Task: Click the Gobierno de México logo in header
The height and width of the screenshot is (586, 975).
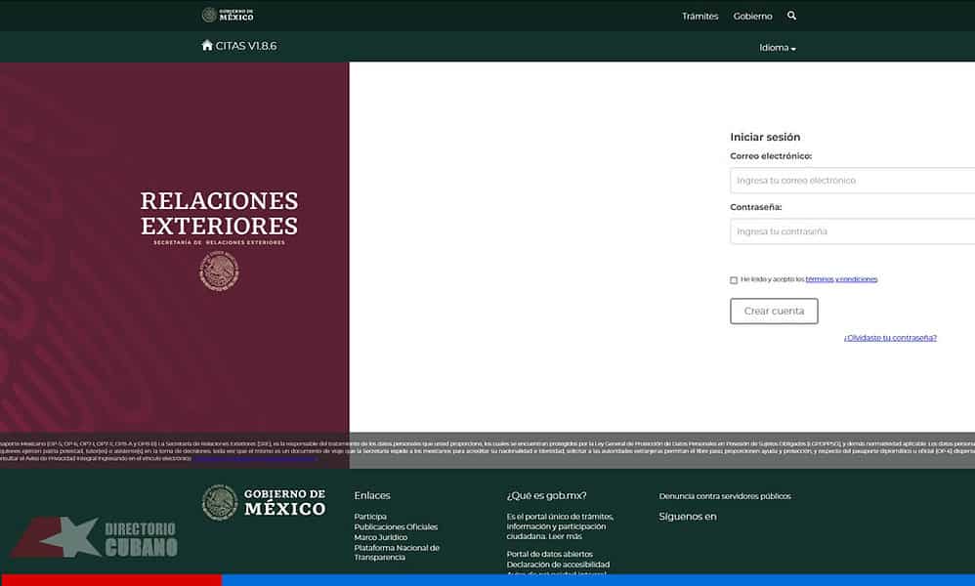Action: tap(228, 15)
